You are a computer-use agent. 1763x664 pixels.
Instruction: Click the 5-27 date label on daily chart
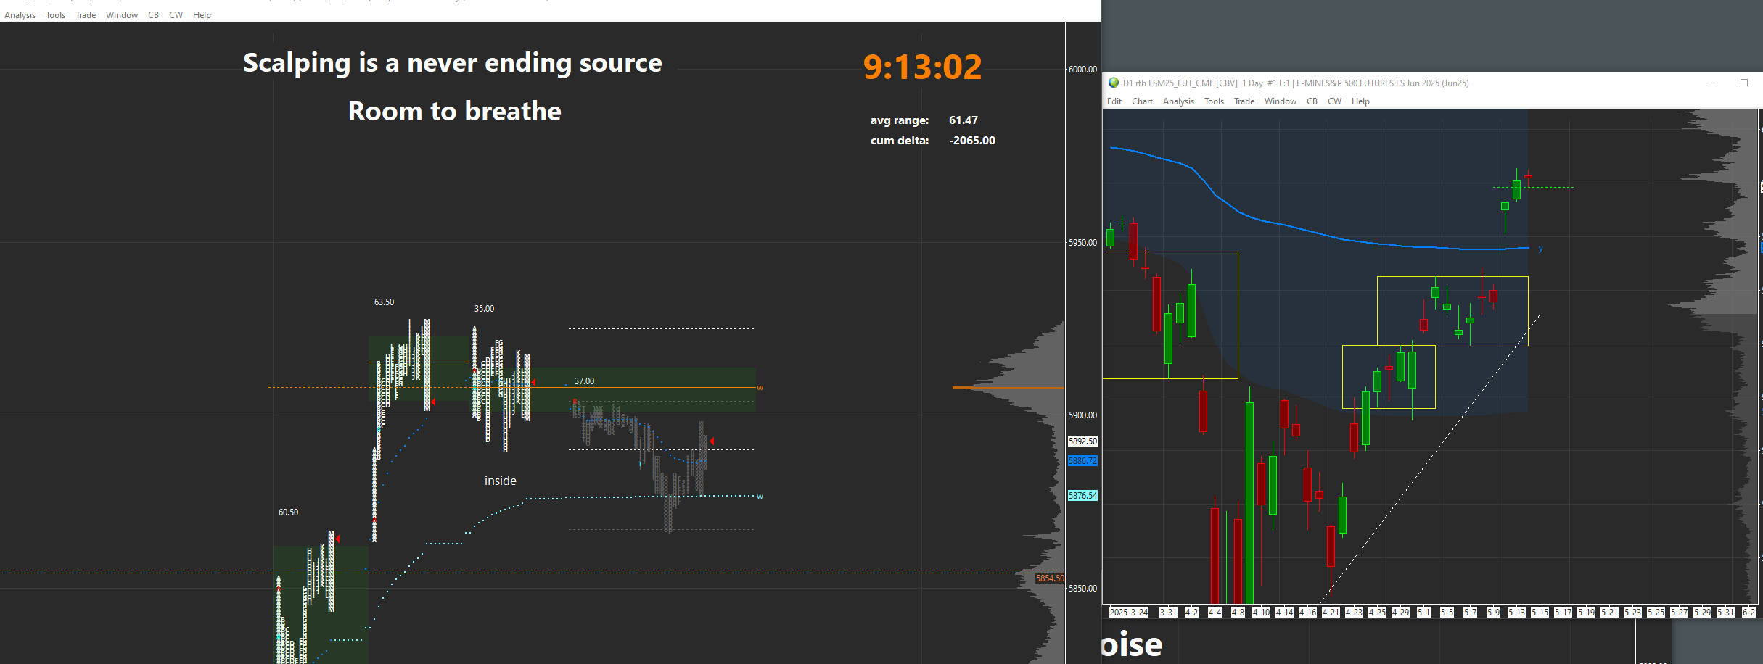pos(1679,613)
